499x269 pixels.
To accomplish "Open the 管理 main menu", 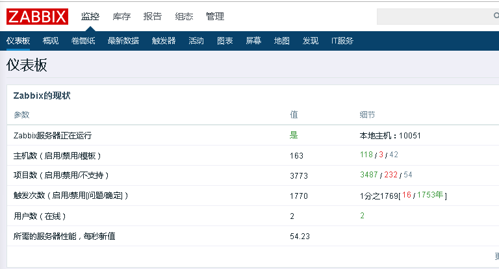I will [x=215, y=16].
